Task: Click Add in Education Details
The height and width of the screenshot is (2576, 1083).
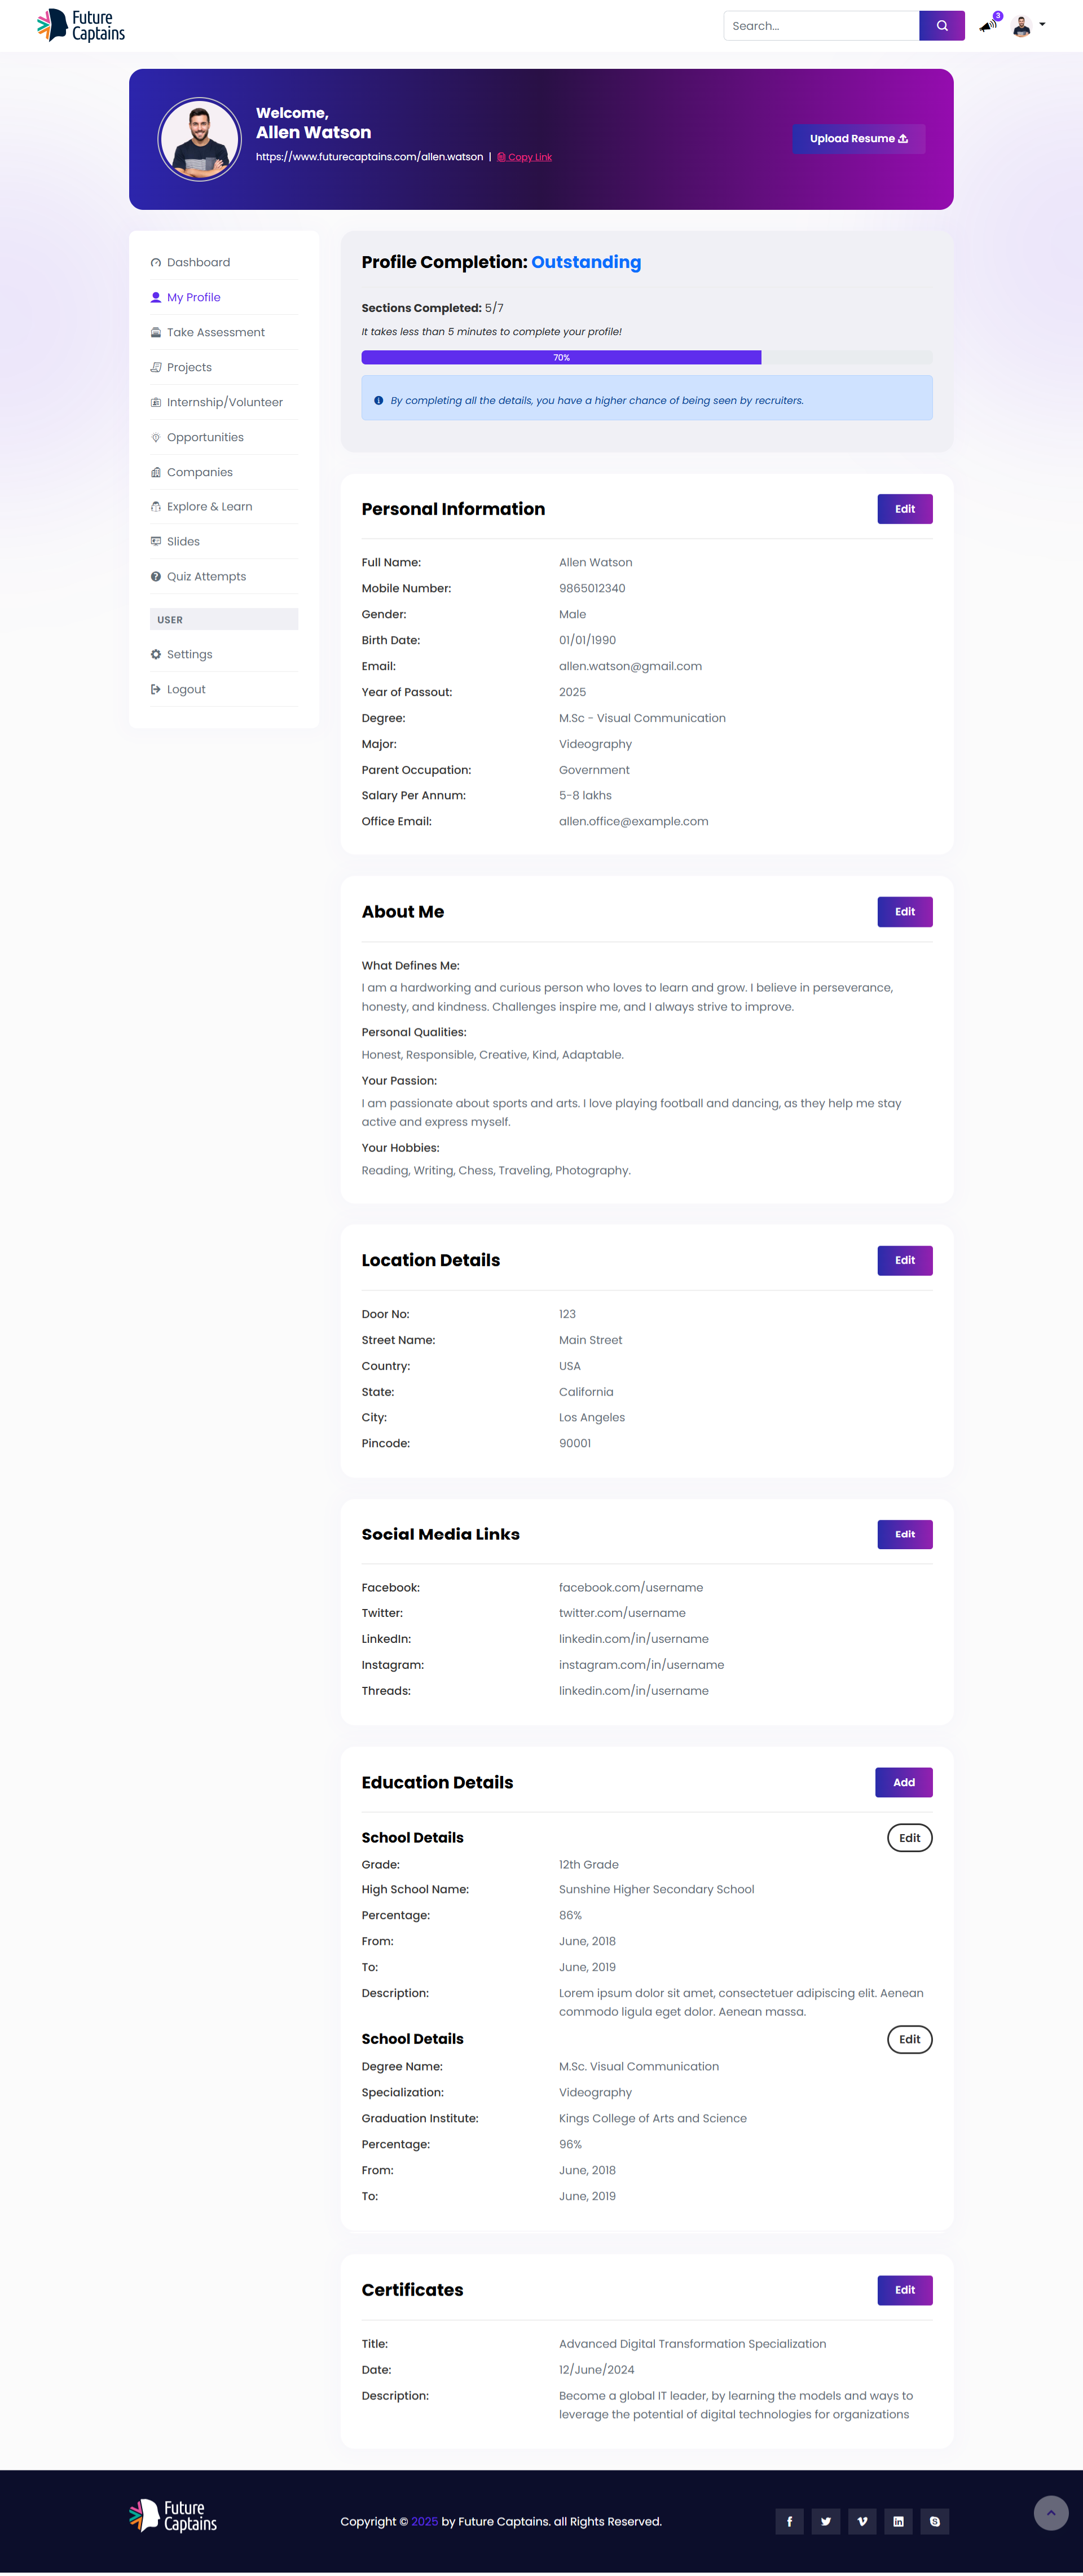Action: point(903,1782)
